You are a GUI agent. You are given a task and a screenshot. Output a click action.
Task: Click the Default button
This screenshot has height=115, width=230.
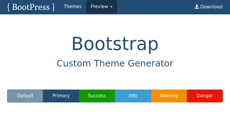[25, 96]
